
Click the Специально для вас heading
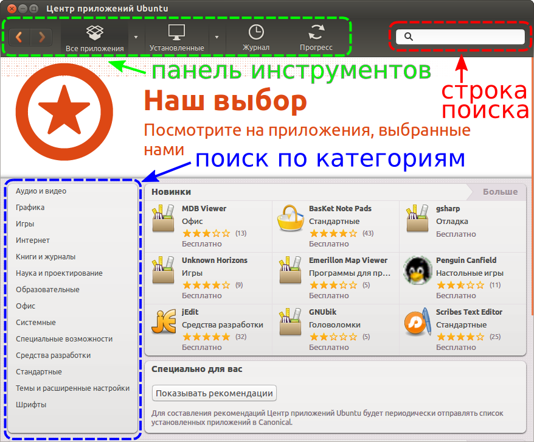tap(197, 369)
